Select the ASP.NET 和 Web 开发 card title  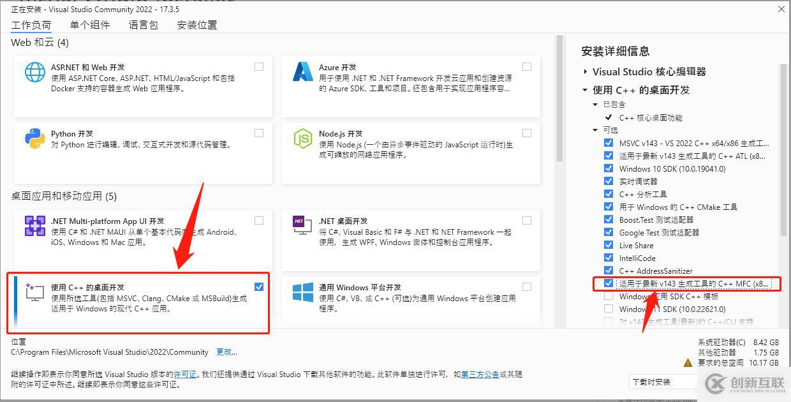click(x=88, y=67)
